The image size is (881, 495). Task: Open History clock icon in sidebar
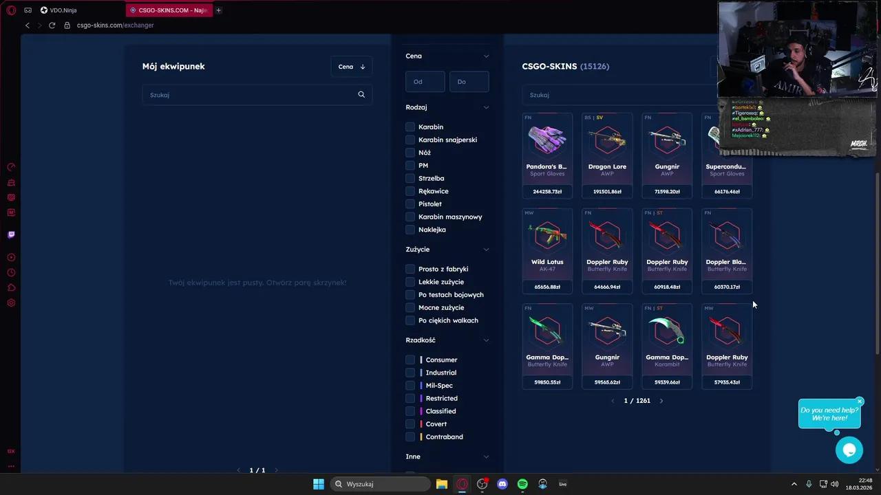click(11, 272)
